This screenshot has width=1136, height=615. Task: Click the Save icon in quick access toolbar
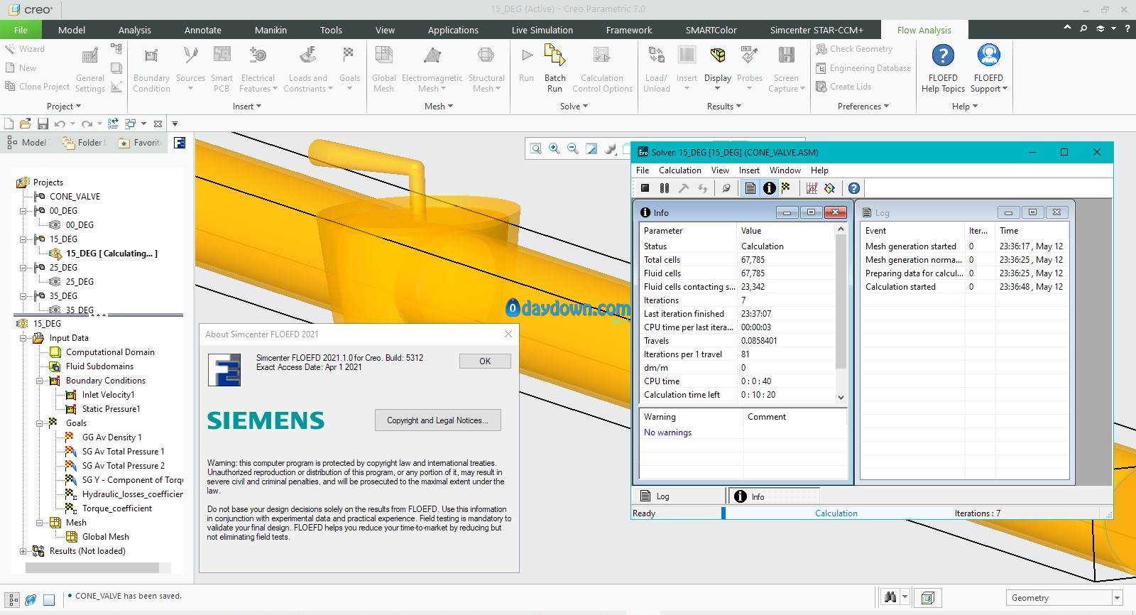click(43, 124)
